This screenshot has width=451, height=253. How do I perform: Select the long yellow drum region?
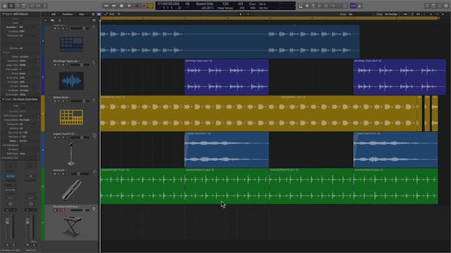(x=259, y=114)
